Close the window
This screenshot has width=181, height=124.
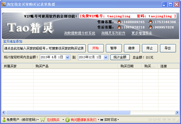176,5
